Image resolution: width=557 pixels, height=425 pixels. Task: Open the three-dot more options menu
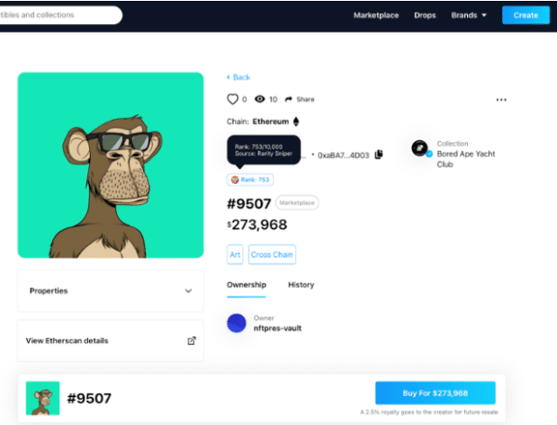coord(501,100)
